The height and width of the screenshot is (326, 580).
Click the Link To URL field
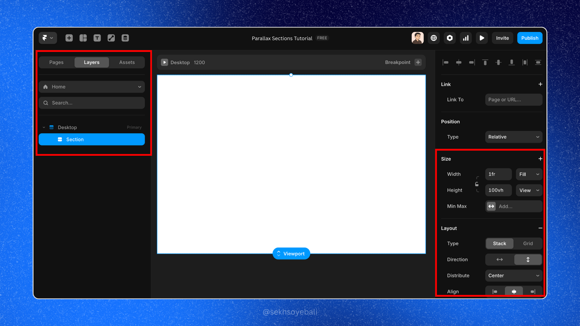click(x=514, y=100)
